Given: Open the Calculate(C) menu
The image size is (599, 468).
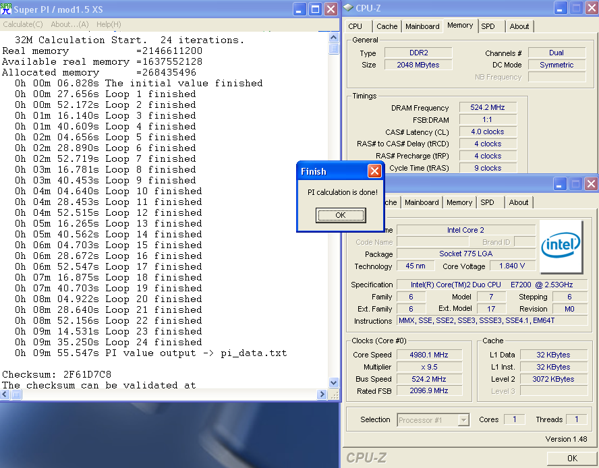Looking at the screenshot, I should 23,24.
